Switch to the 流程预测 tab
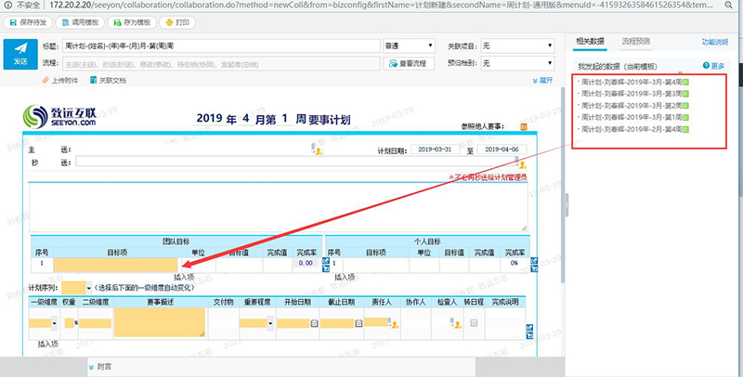This screenshot has width=743, height=377. coord(636,42)
